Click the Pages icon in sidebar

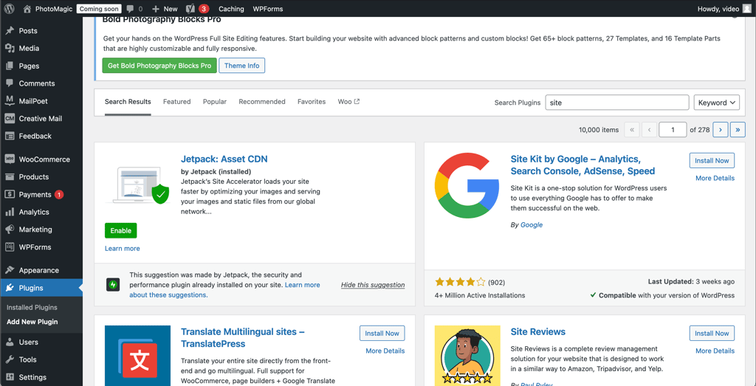coord(9,66)
